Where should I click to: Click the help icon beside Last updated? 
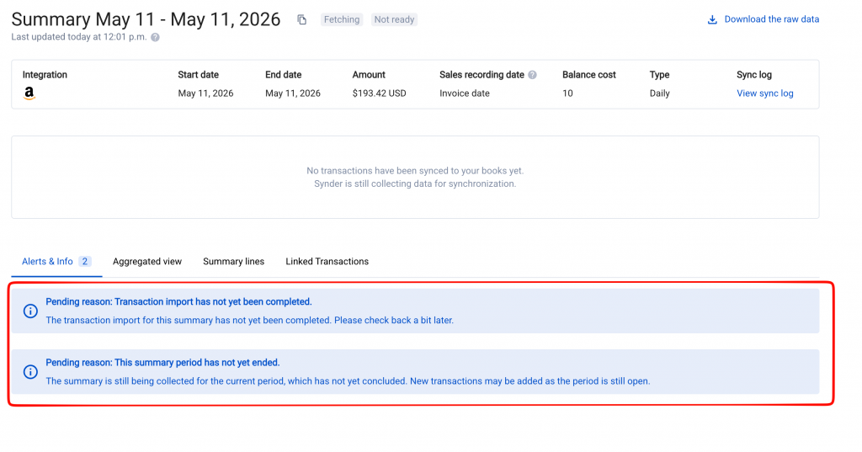coord(155,37)
